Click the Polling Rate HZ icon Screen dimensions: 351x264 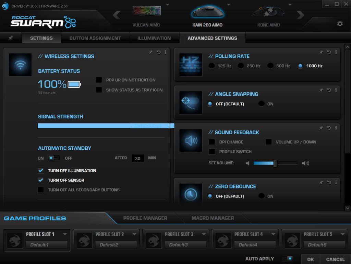(191, 65)
